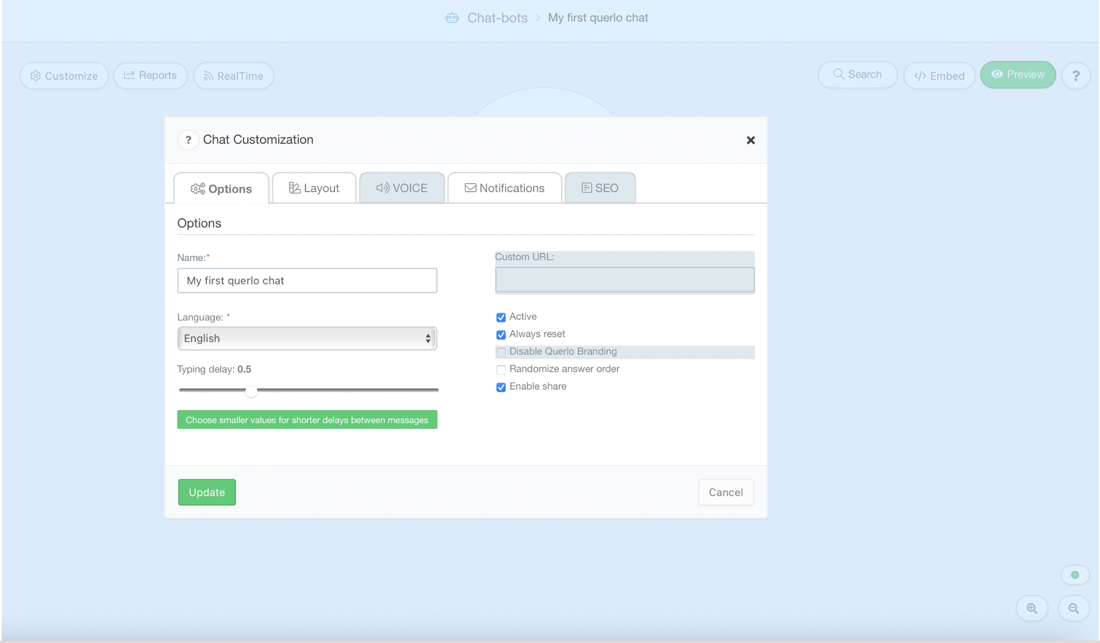Viewport: 1100px width, 643px height.
Task: Switch to the Notifications tab
Action: pyautogui.click(x=505, y=188)
